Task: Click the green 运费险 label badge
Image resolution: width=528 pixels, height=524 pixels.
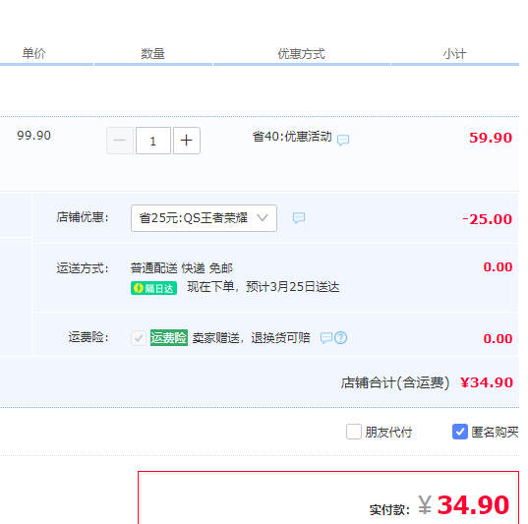Action: coord(169,338)
